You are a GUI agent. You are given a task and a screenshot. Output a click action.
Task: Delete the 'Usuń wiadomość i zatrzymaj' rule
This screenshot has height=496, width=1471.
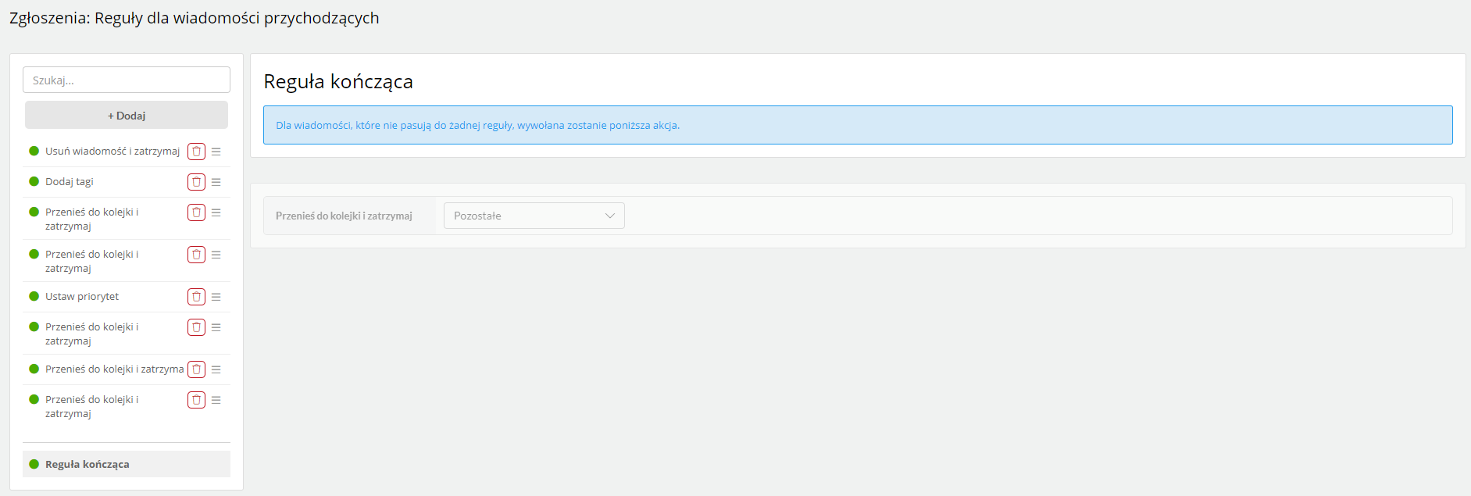pos(196,152)
